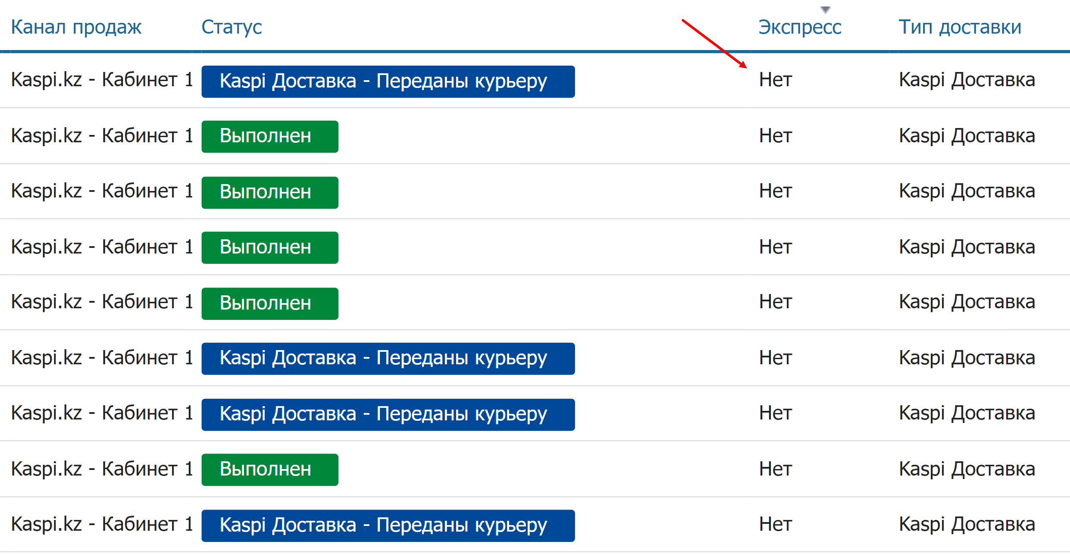Screen dimensions: 1070x554
Task: Click first row's Переданы курьеру status badge
Action: [x=388, y=81]
